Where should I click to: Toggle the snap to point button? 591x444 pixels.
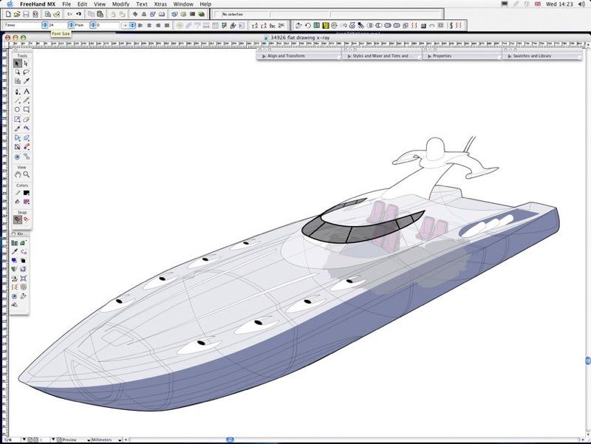pyautogui.click(x=18, y=219)
